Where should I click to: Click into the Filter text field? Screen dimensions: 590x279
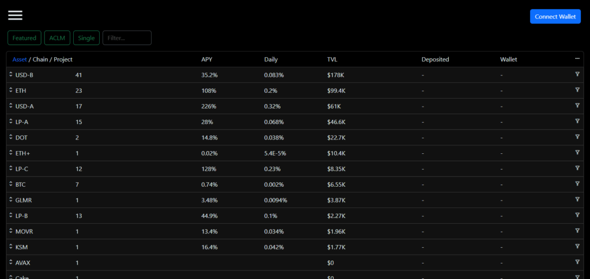tap(127, 38)
